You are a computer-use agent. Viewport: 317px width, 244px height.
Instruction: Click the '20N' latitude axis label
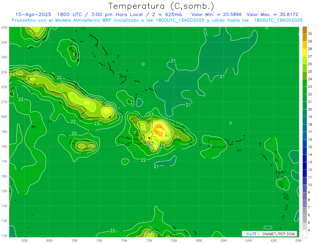click(x=4, y=117)
